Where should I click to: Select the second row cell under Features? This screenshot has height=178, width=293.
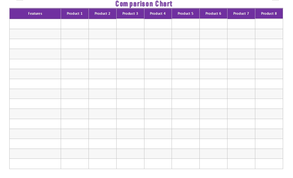[35, 34]
